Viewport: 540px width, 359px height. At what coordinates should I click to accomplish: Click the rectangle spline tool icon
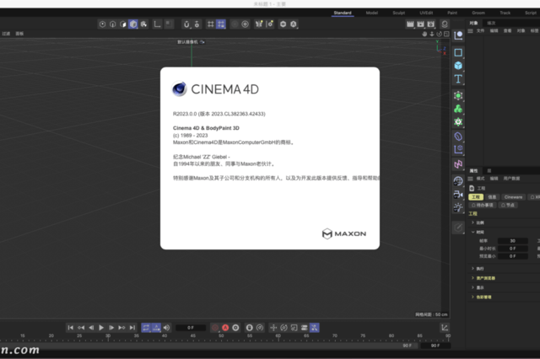click(458, 52)
